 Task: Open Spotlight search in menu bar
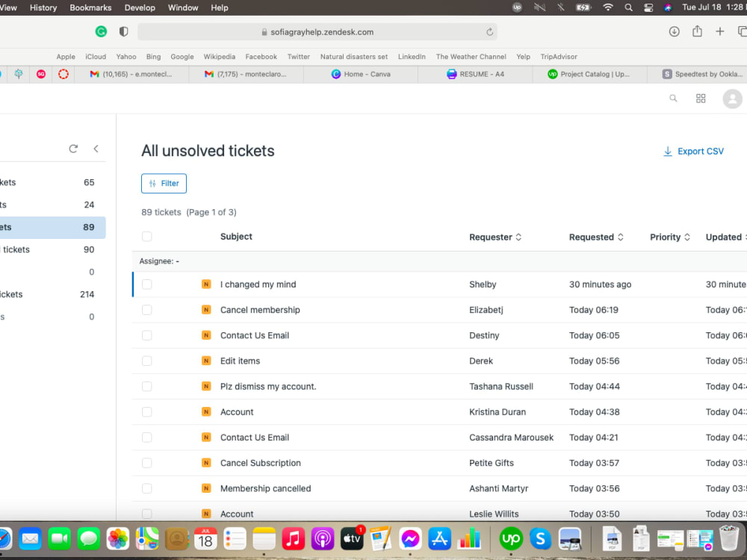tap(628, 7)
